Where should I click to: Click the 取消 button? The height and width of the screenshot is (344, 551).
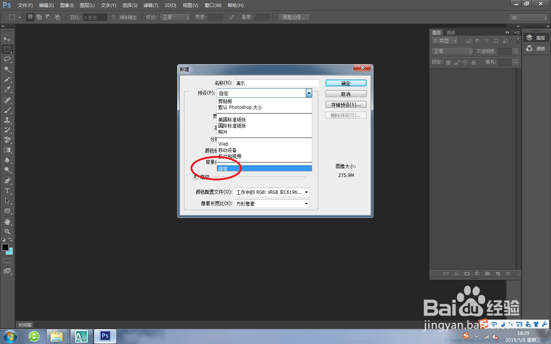pyautogui.click(x=346, y=94)
